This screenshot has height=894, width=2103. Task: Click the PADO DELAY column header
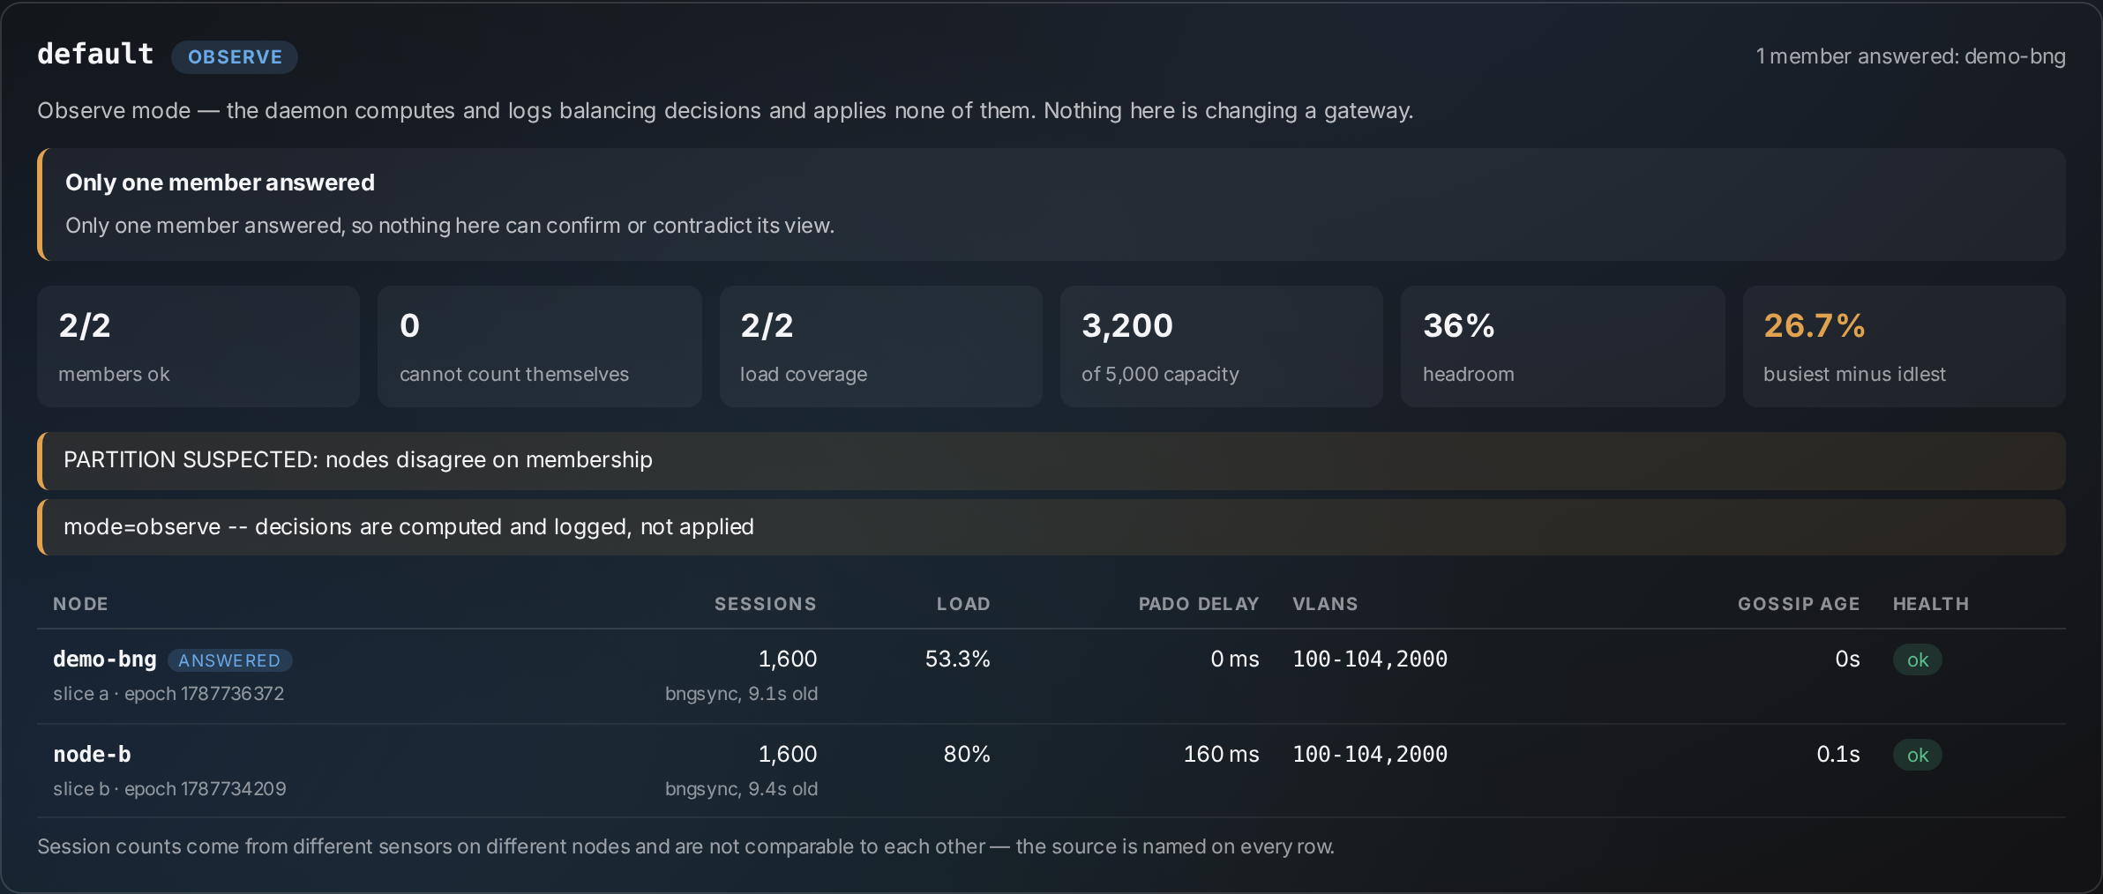pyautogui.click(x=1198, y=604)
